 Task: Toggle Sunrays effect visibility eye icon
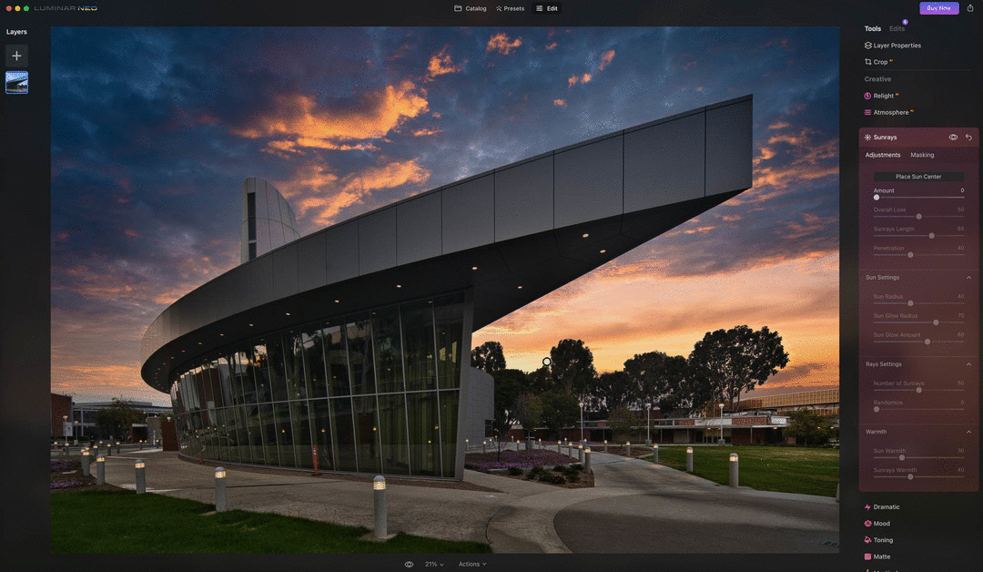953,138
